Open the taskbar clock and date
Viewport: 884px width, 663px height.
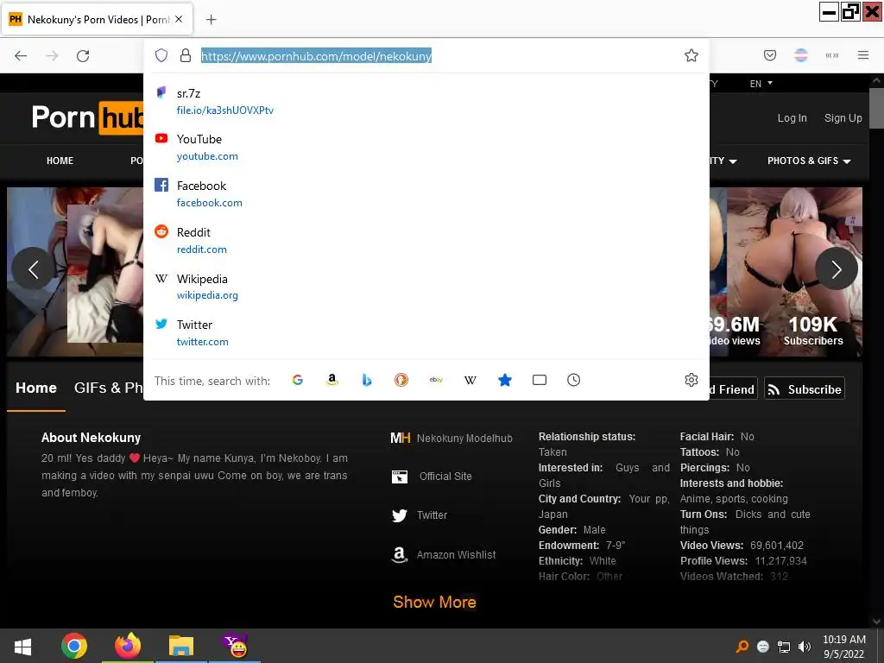(x=844, y=647)
